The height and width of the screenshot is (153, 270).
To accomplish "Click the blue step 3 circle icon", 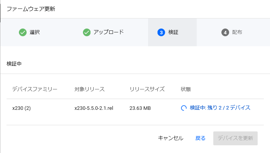I will tap(161, 32).
